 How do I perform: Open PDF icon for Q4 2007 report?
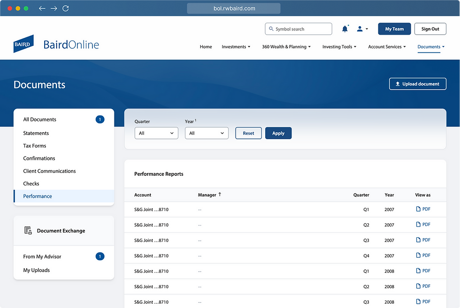[418, 255]
